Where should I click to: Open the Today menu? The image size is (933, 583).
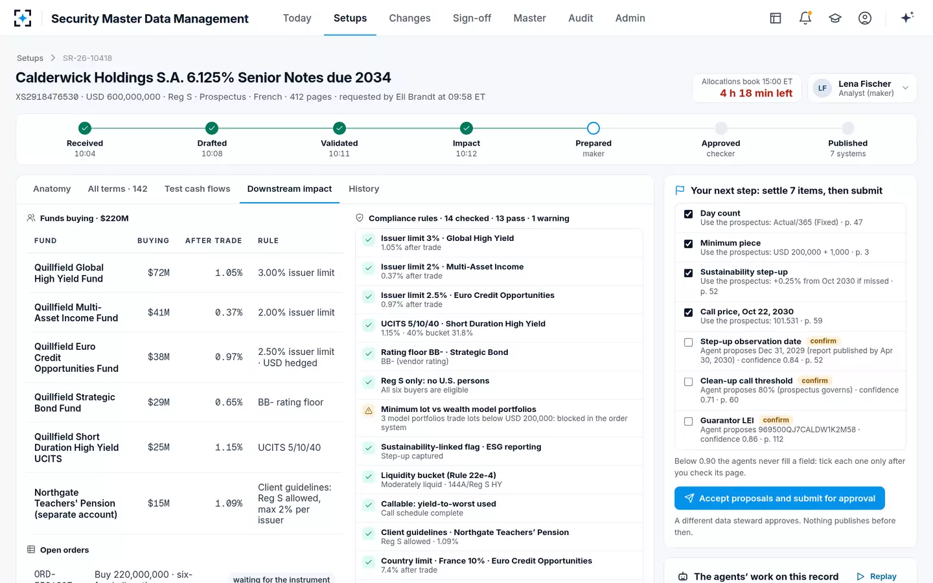[x=297, y=18]
